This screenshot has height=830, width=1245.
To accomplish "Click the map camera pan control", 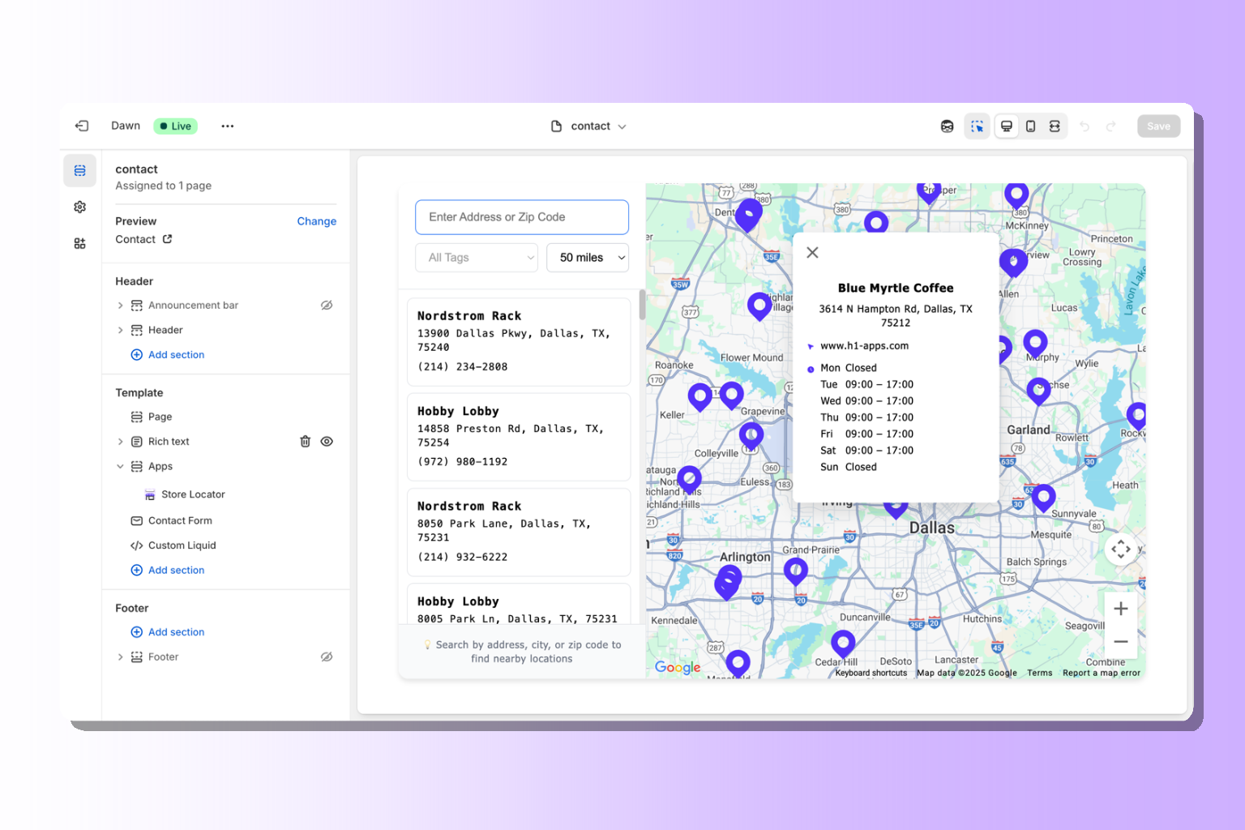I will (x=1121, y=549).
